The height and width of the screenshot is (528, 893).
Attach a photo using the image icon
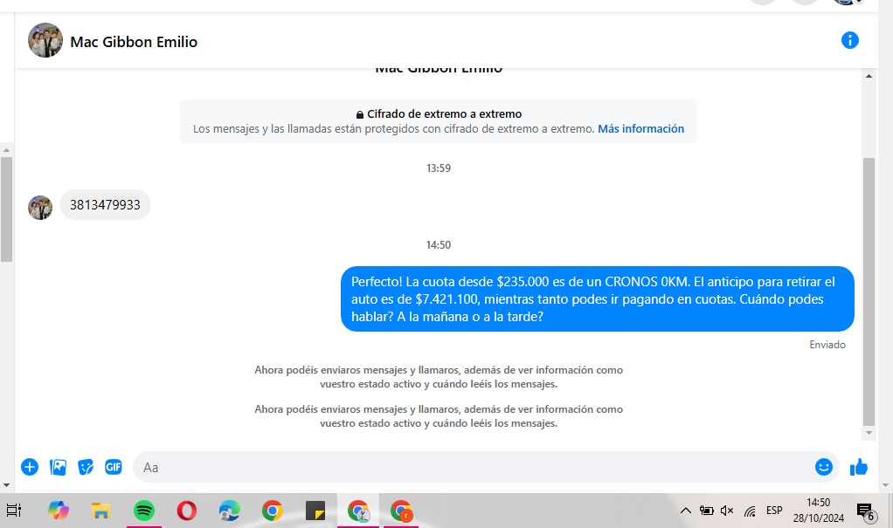58,467
